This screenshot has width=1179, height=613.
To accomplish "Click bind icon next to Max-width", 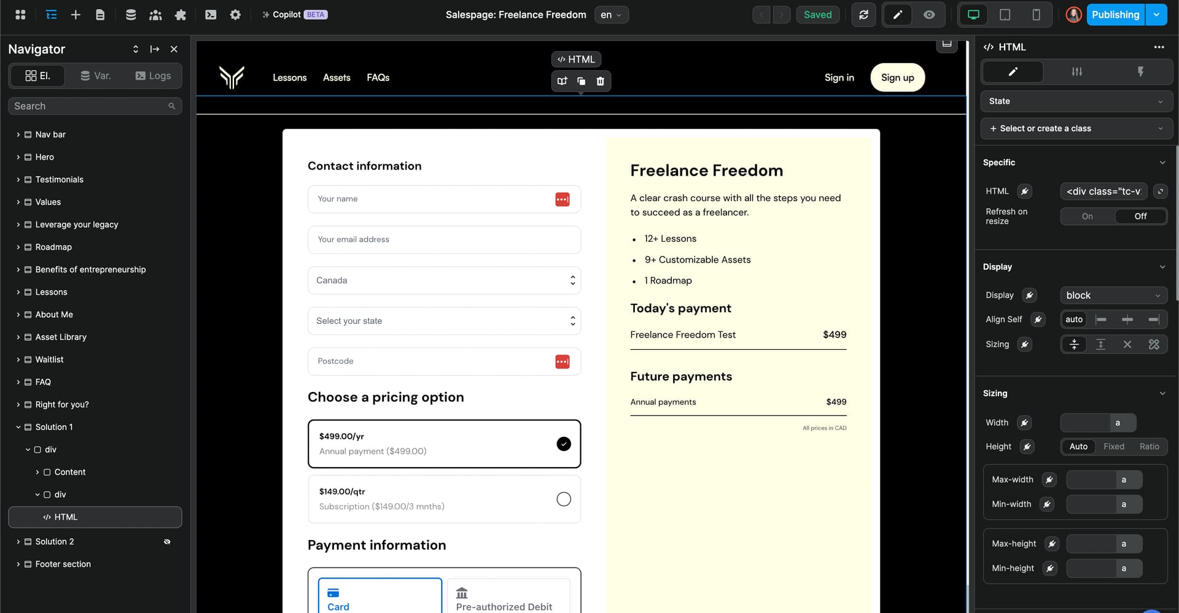I will (1049, 480).
